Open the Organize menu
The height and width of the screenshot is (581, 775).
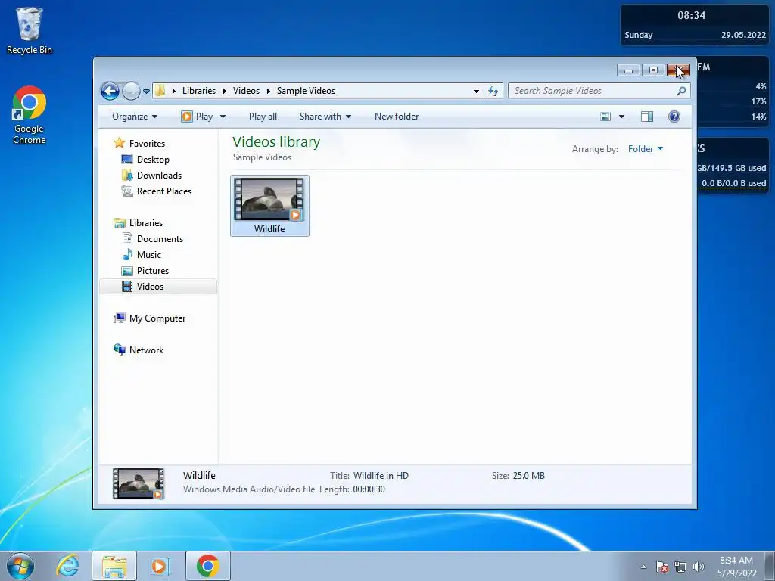coord(135,117)
